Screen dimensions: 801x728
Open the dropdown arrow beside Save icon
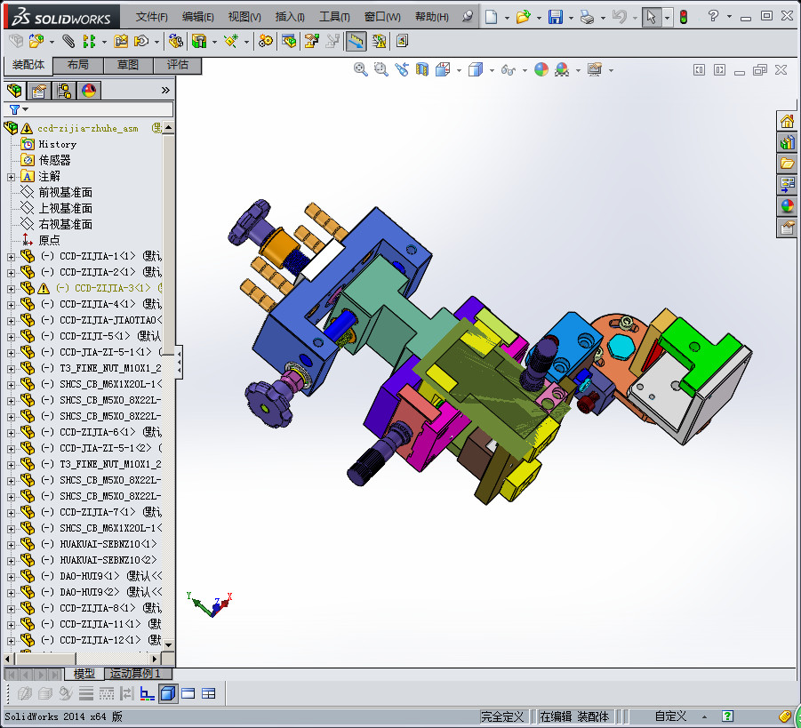point(571,18)
